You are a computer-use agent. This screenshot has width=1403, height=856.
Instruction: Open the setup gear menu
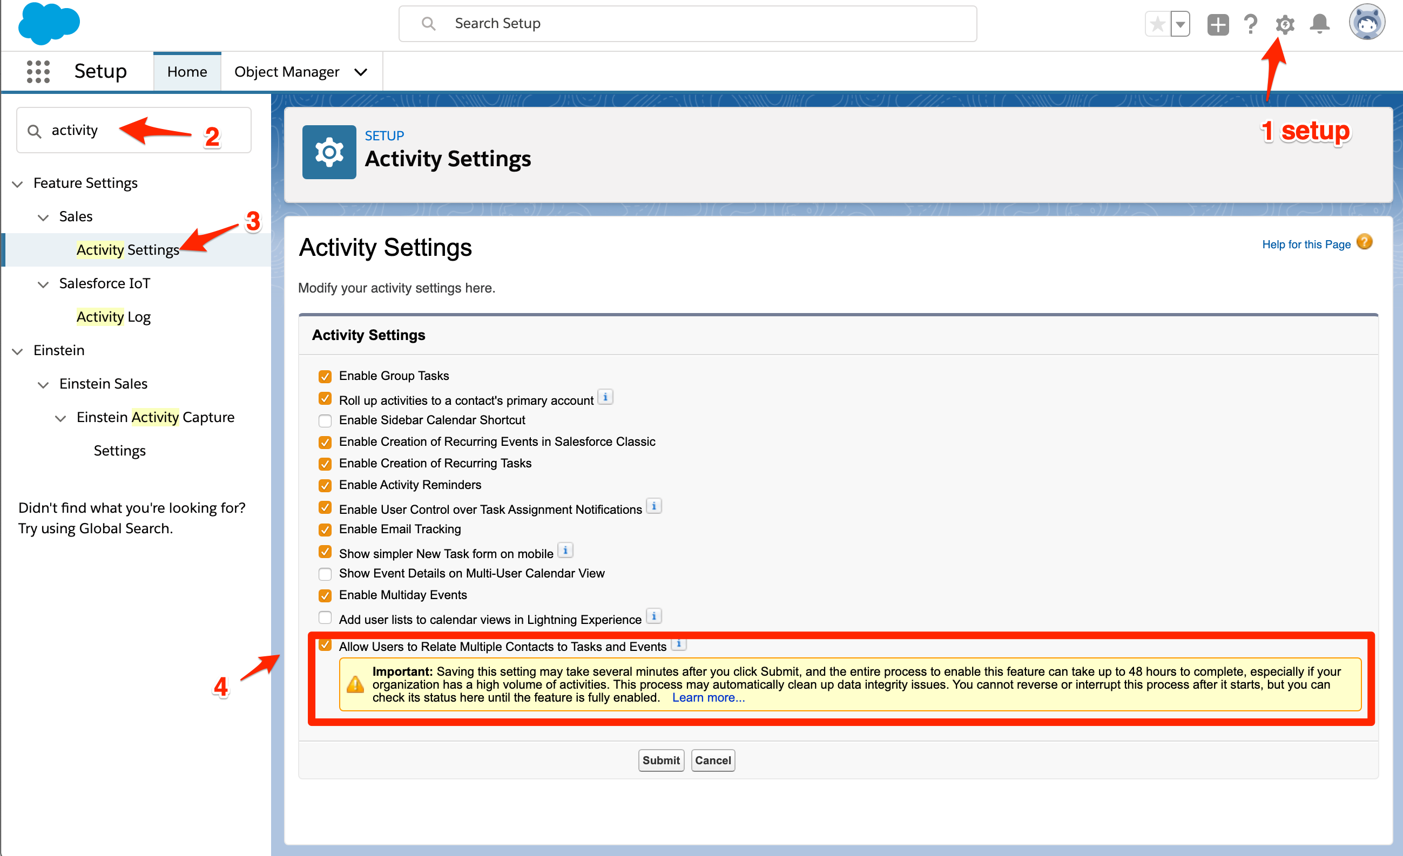[1285, 24]
